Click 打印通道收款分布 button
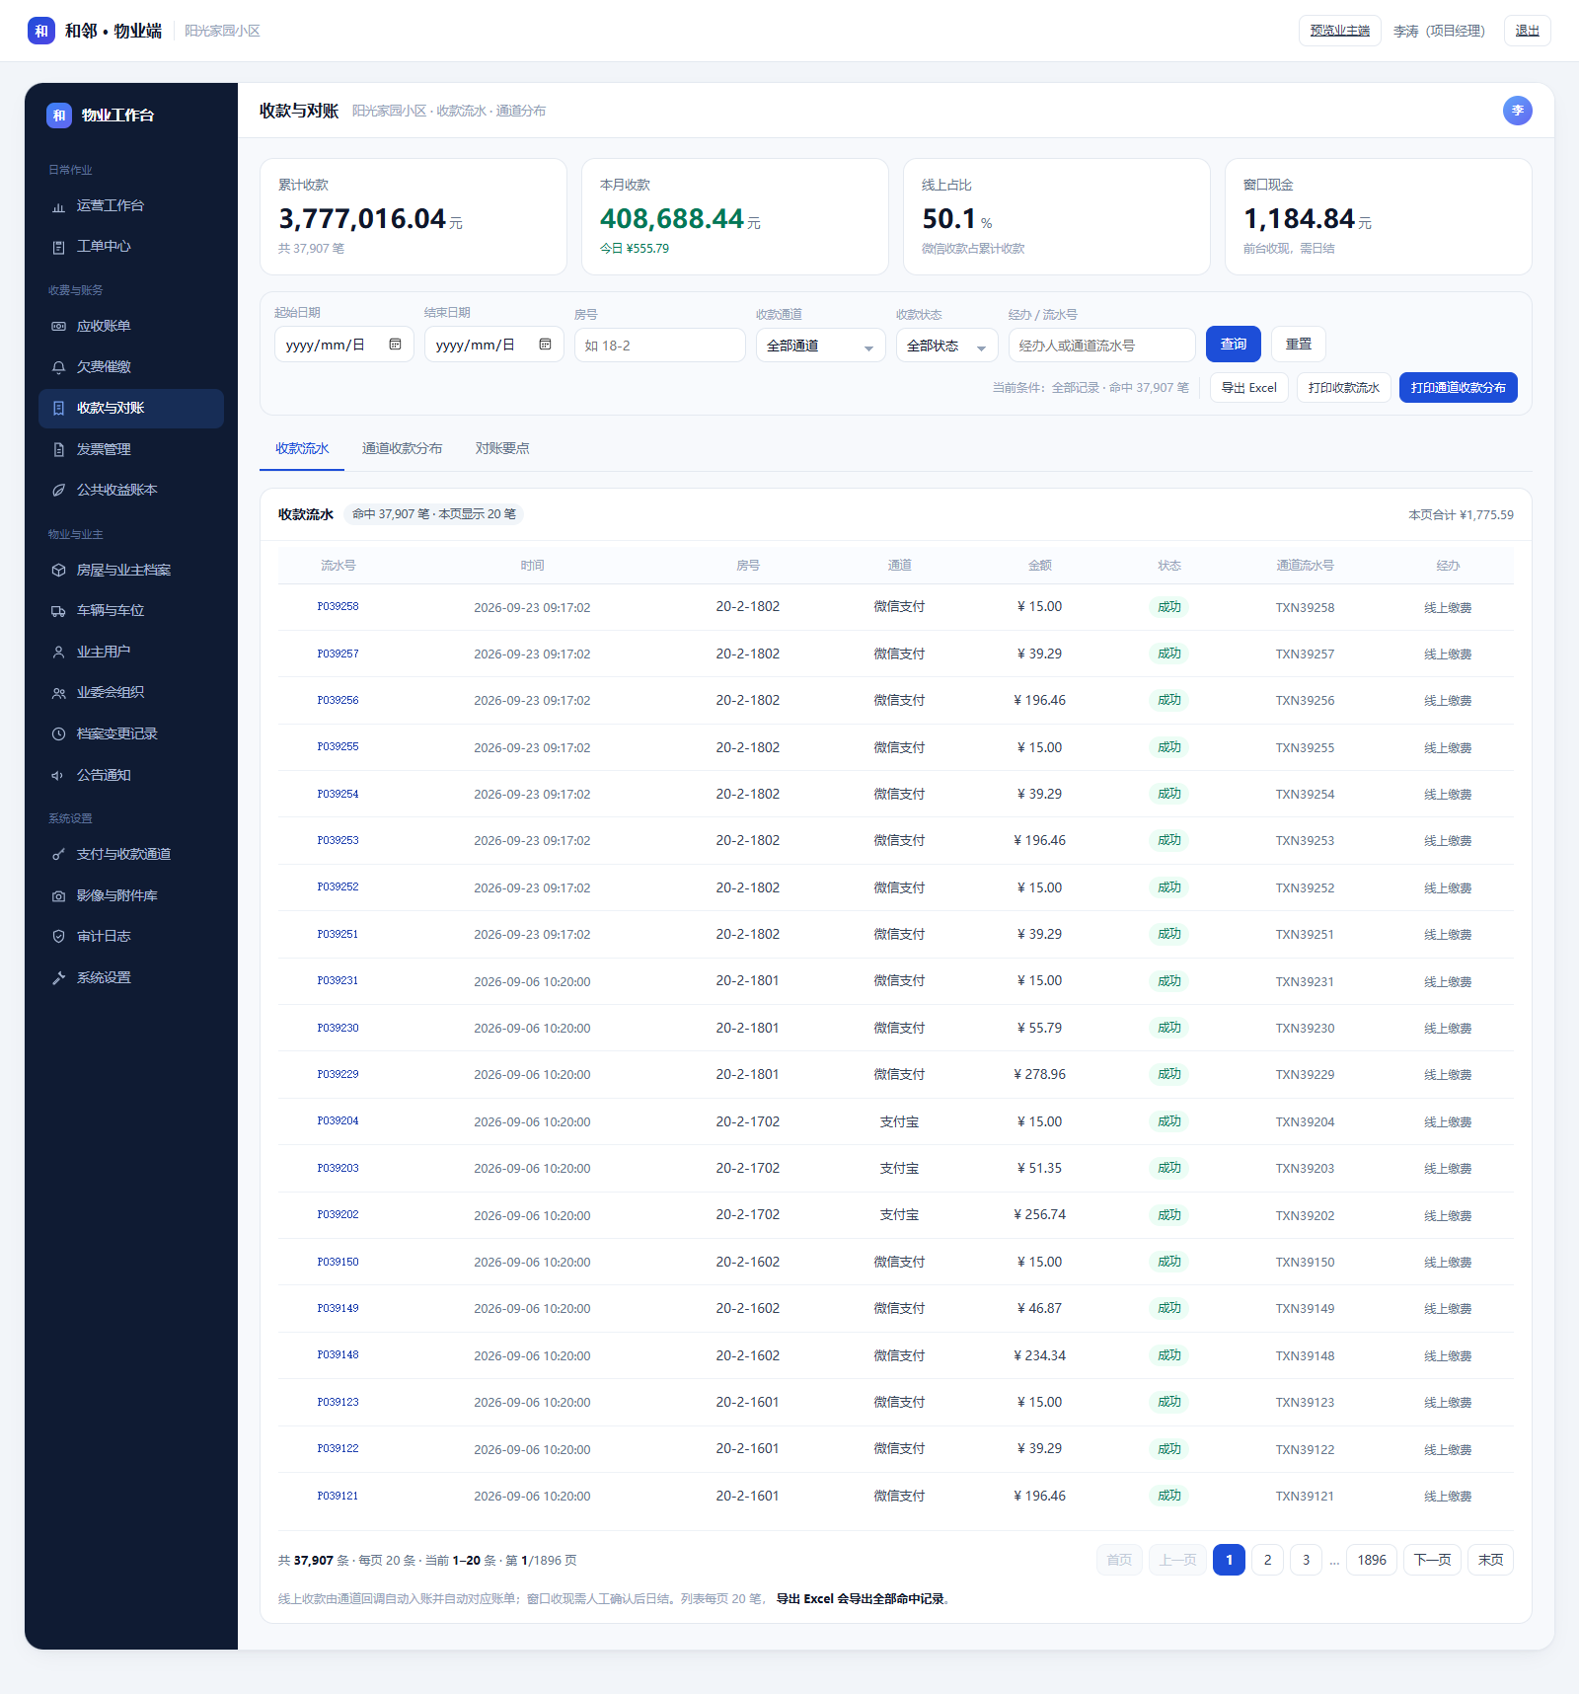The image size is (1579, 1694). pos(1458,388)
